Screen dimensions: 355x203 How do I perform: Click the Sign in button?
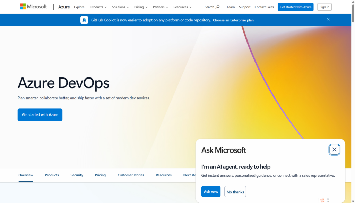pos(324,7)
